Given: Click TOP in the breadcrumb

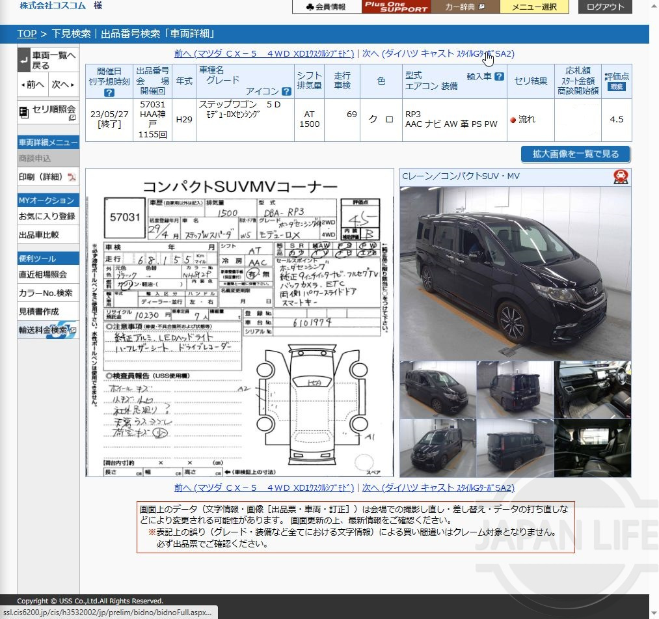Looking at the screenshot, I should tap(27, 33).
